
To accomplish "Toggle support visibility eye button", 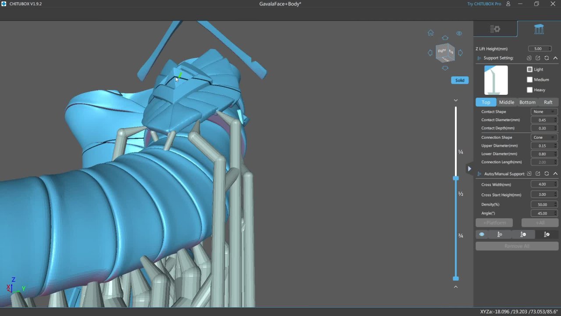I will [482, 234].
